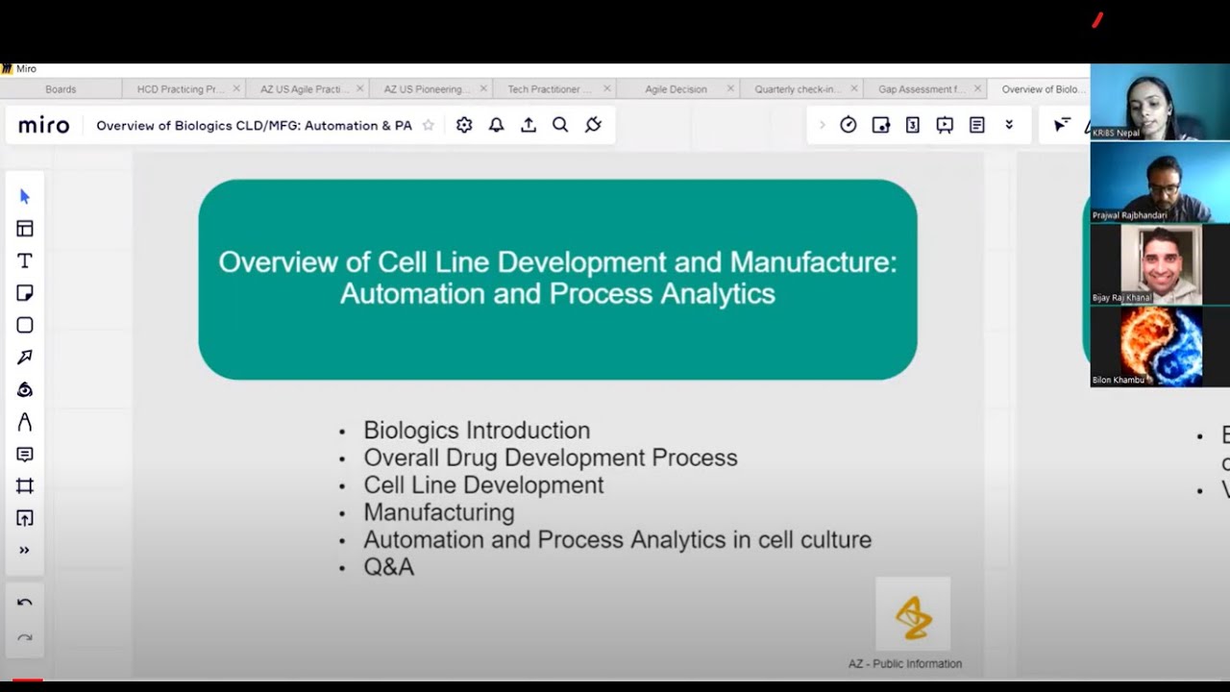The height and width of the screenshot is (692, 1230).
Task: Select the Text tool
Action: [25, 261]
